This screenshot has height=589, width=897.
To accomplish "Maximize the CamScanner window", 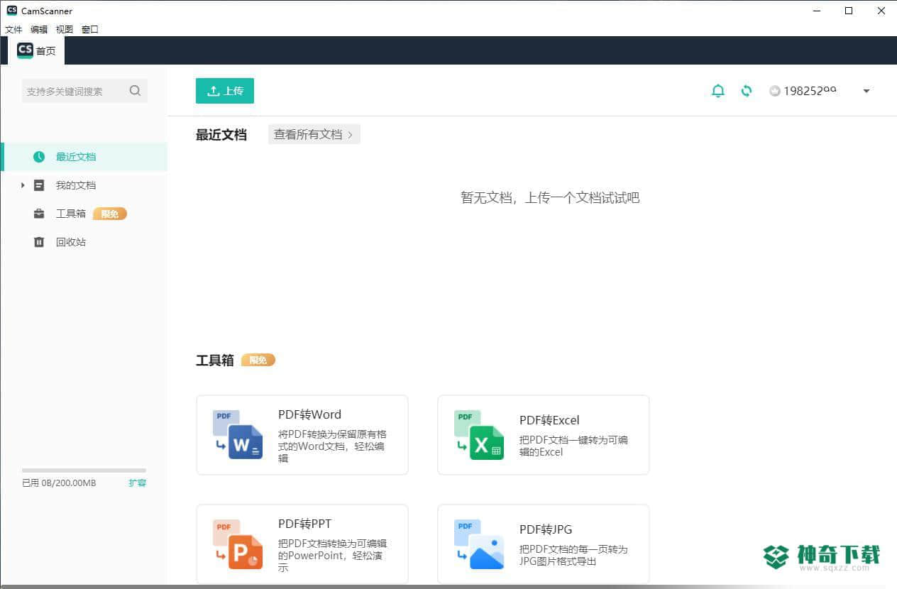I will (x=849, y=11).
